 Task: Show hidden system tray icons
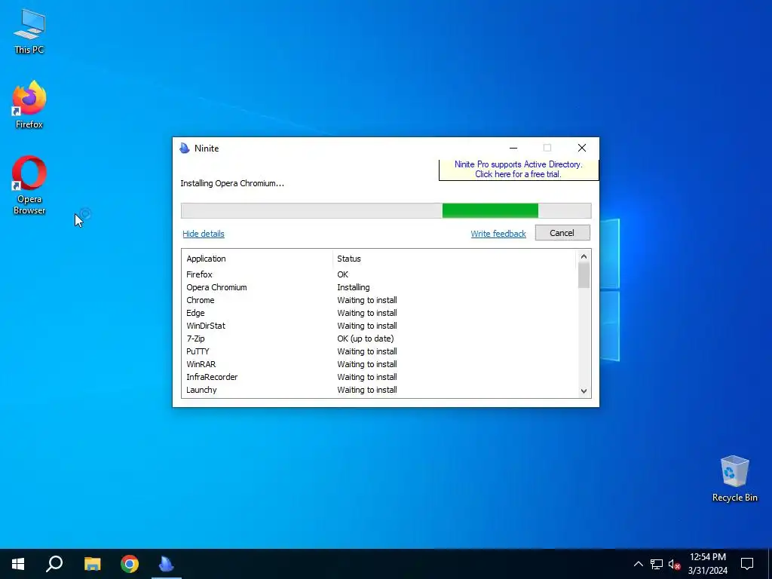[638, 564]
